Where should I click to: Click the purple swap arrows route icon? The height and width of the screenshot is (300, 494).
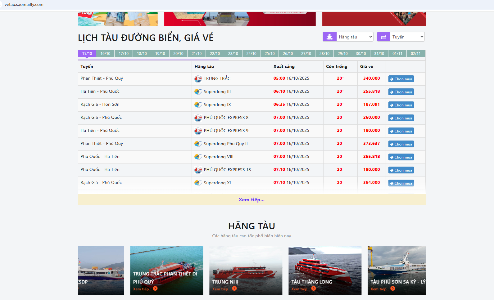[383, 37]
